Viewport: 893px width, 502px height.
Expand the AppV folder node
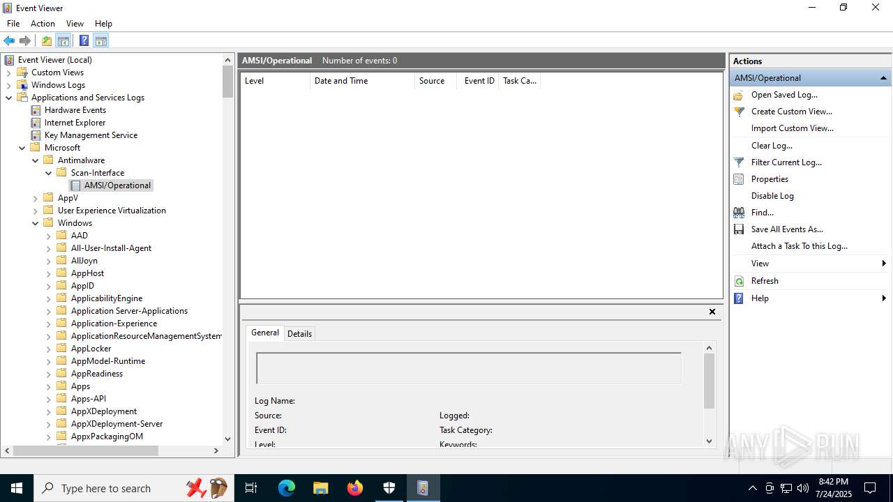36,198
